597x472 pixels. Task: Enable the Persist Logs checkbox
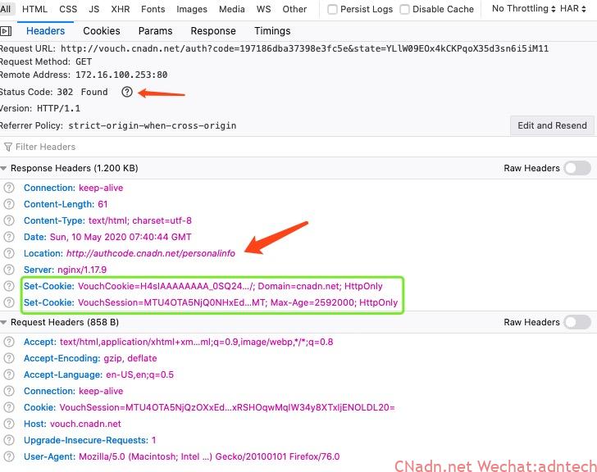(332, 10)
